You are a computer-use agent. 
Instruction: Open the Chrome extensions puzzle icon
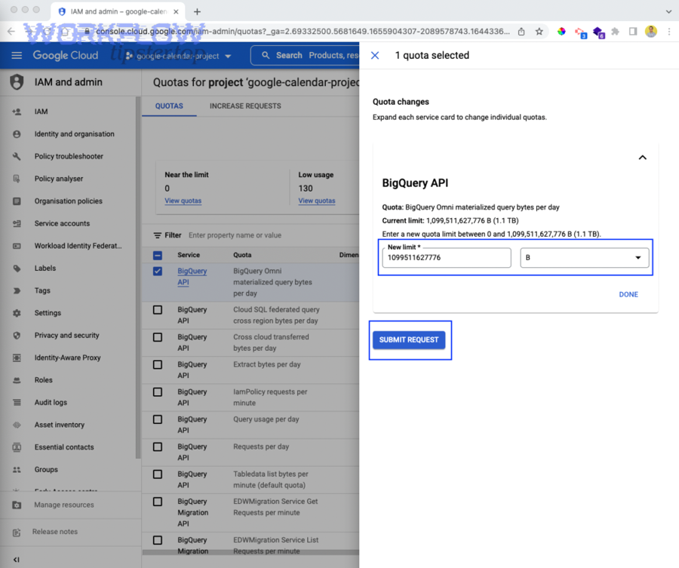tap(615, 32)
